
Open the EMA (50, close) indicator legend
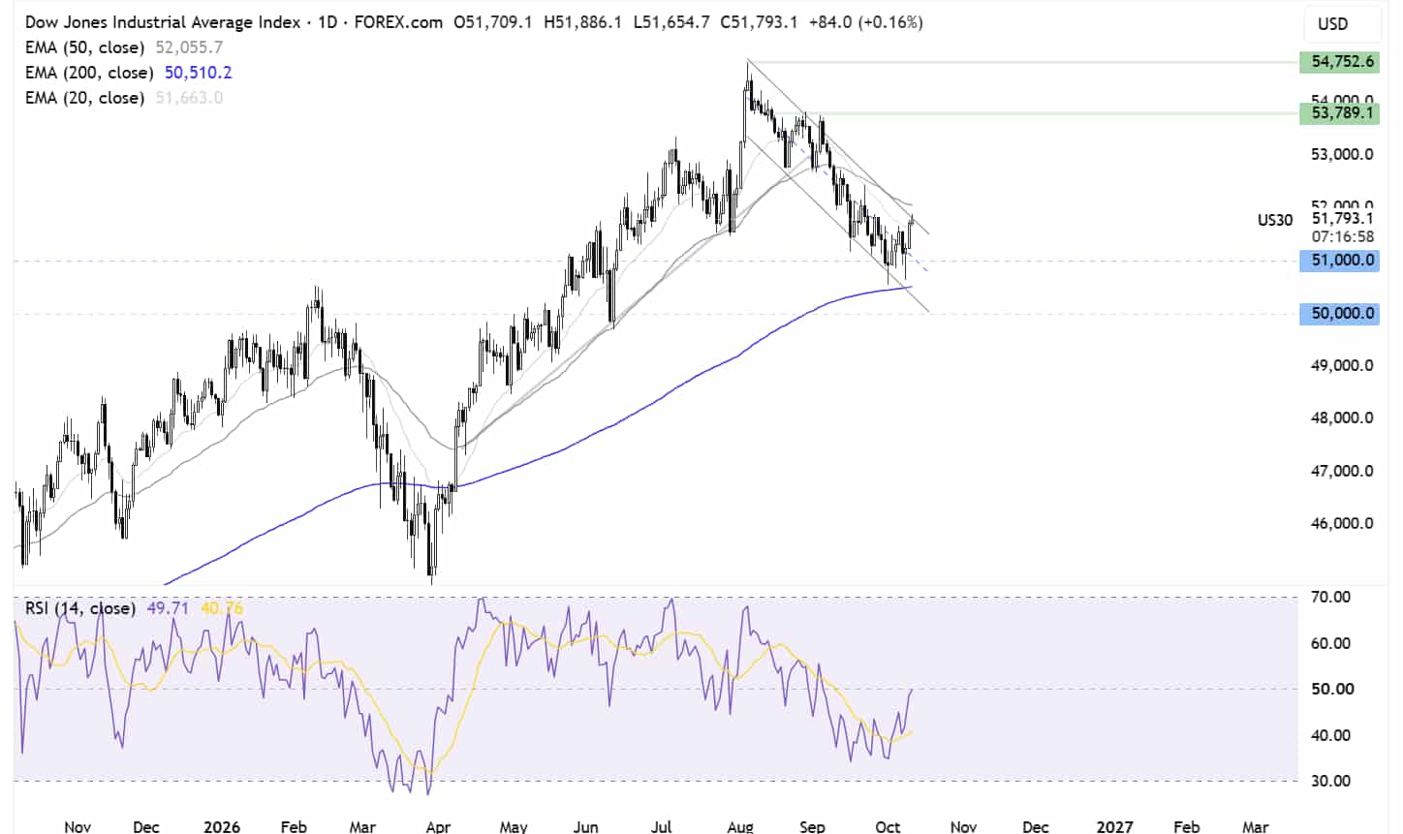click(x=84, y=47)
